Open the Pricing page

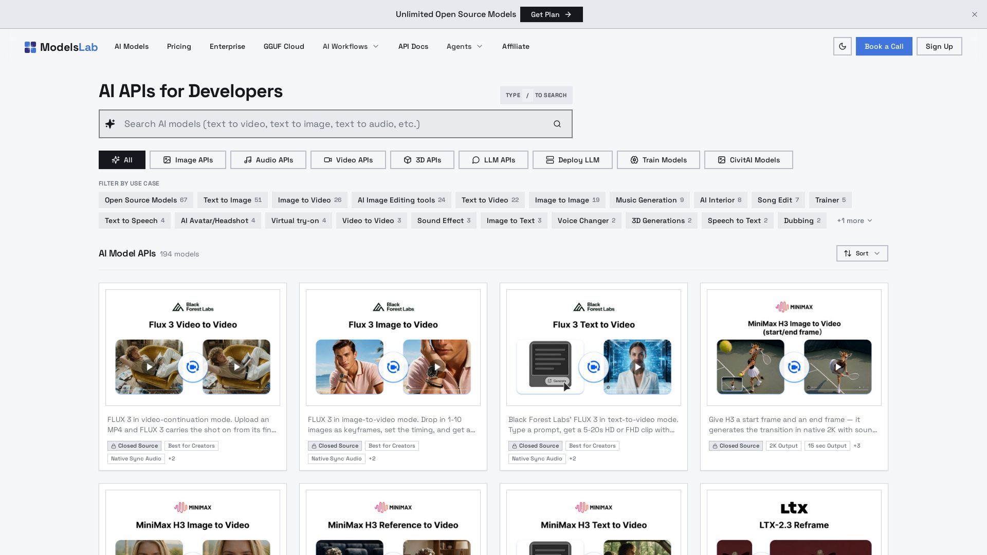point(179,46)
